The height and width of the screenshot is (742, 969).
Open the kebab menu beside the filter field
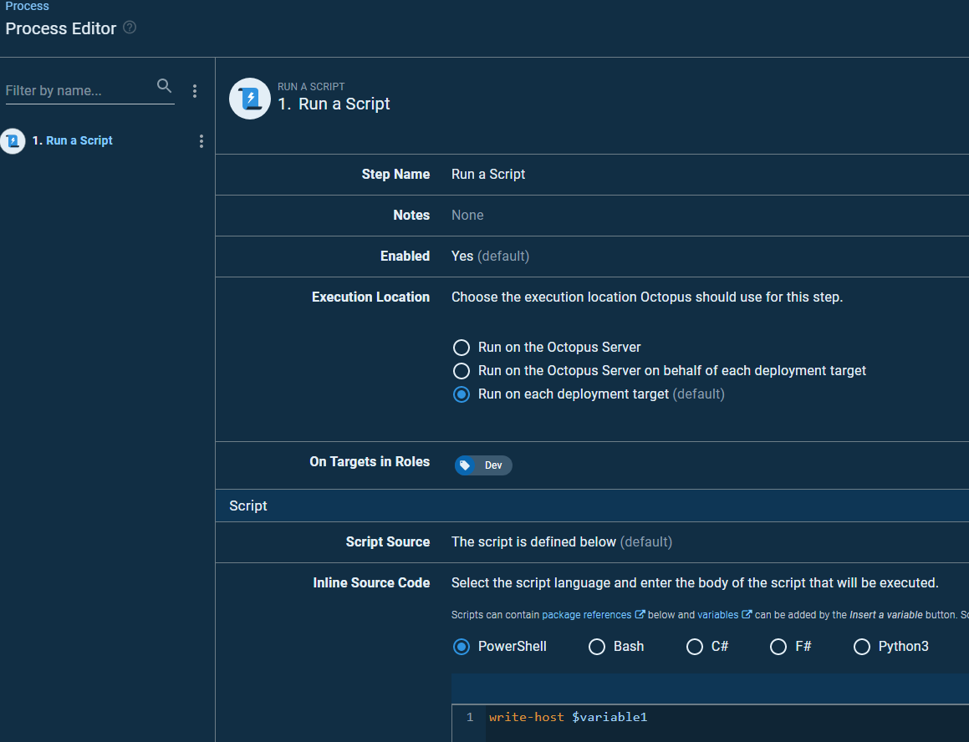194,90
